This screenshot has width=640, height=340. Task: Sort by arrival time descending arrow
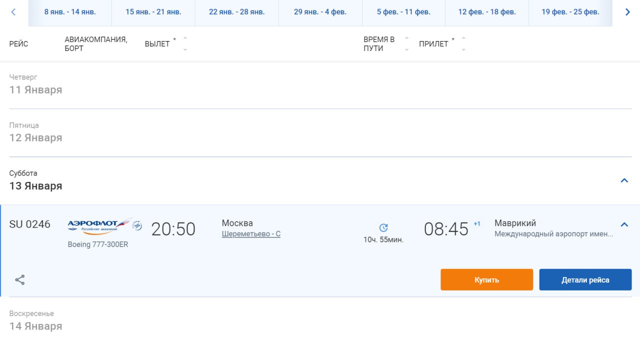click(x=463, y=49)
